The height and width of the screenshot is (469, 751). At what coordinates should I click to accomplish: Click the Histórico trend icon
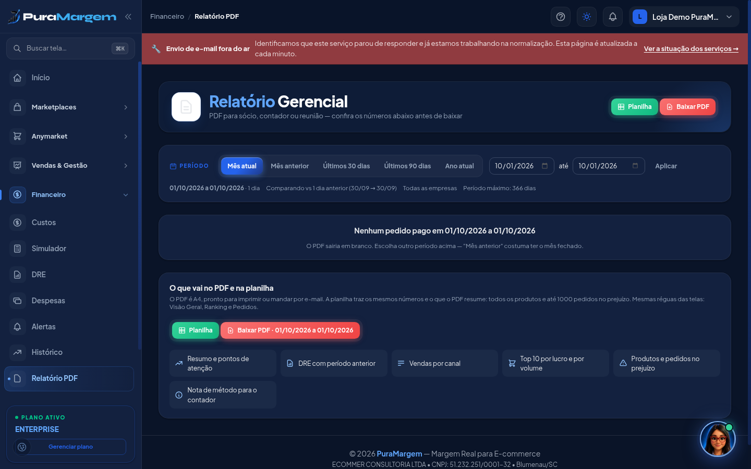(17, 352)
